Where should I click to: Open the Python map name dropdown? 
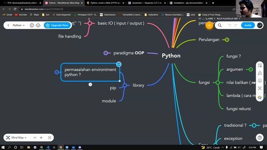pyautogui.click(x=19, y=25)
